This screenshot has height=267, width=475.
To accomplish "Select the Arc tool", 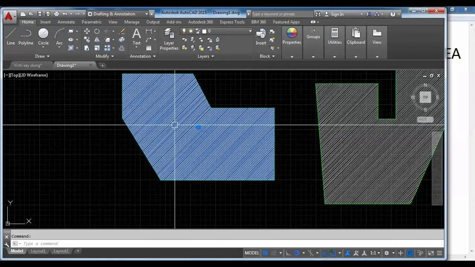I will [x=59, y=36].
